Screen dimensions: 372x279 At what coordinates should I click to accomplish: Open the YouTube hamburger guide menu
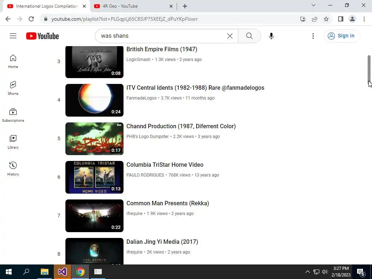pyautogui.click(x=13, y=36)
